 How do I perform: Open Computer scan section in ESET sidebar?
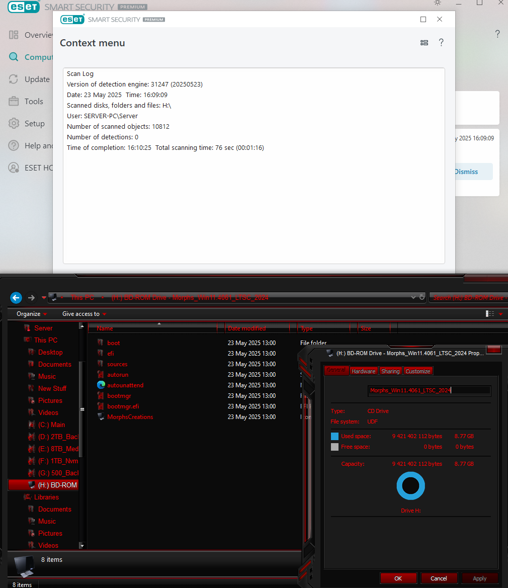[x=31, y=57]
